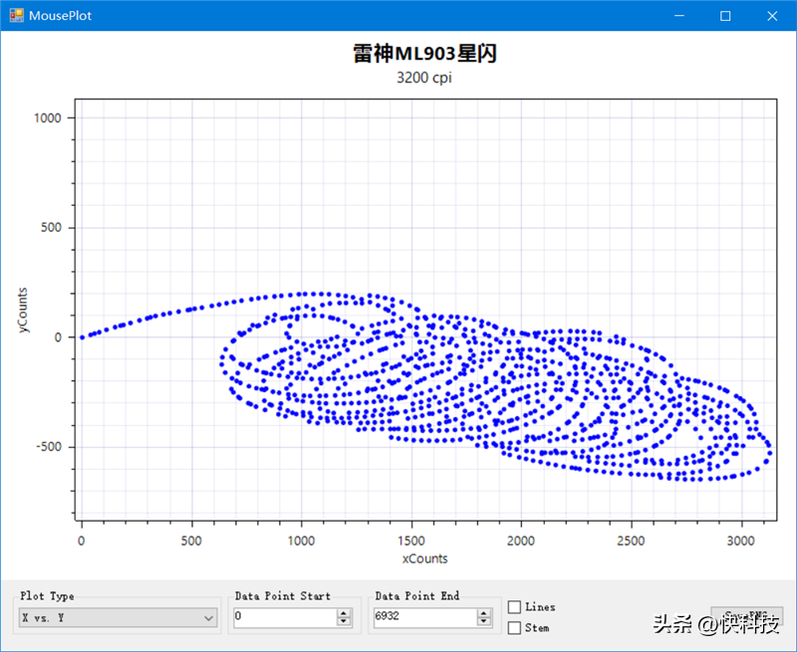
Task: Click the 1000 tick label on y-axis
Action: (x=47, y=117)
